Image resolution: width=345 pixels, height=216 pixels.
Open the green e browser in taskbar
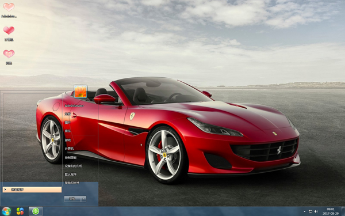point(36,211)
